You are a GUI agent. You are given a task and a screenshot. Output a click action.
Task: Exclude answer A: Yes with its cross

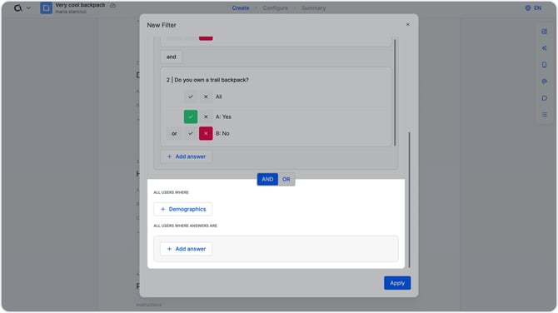206,117
